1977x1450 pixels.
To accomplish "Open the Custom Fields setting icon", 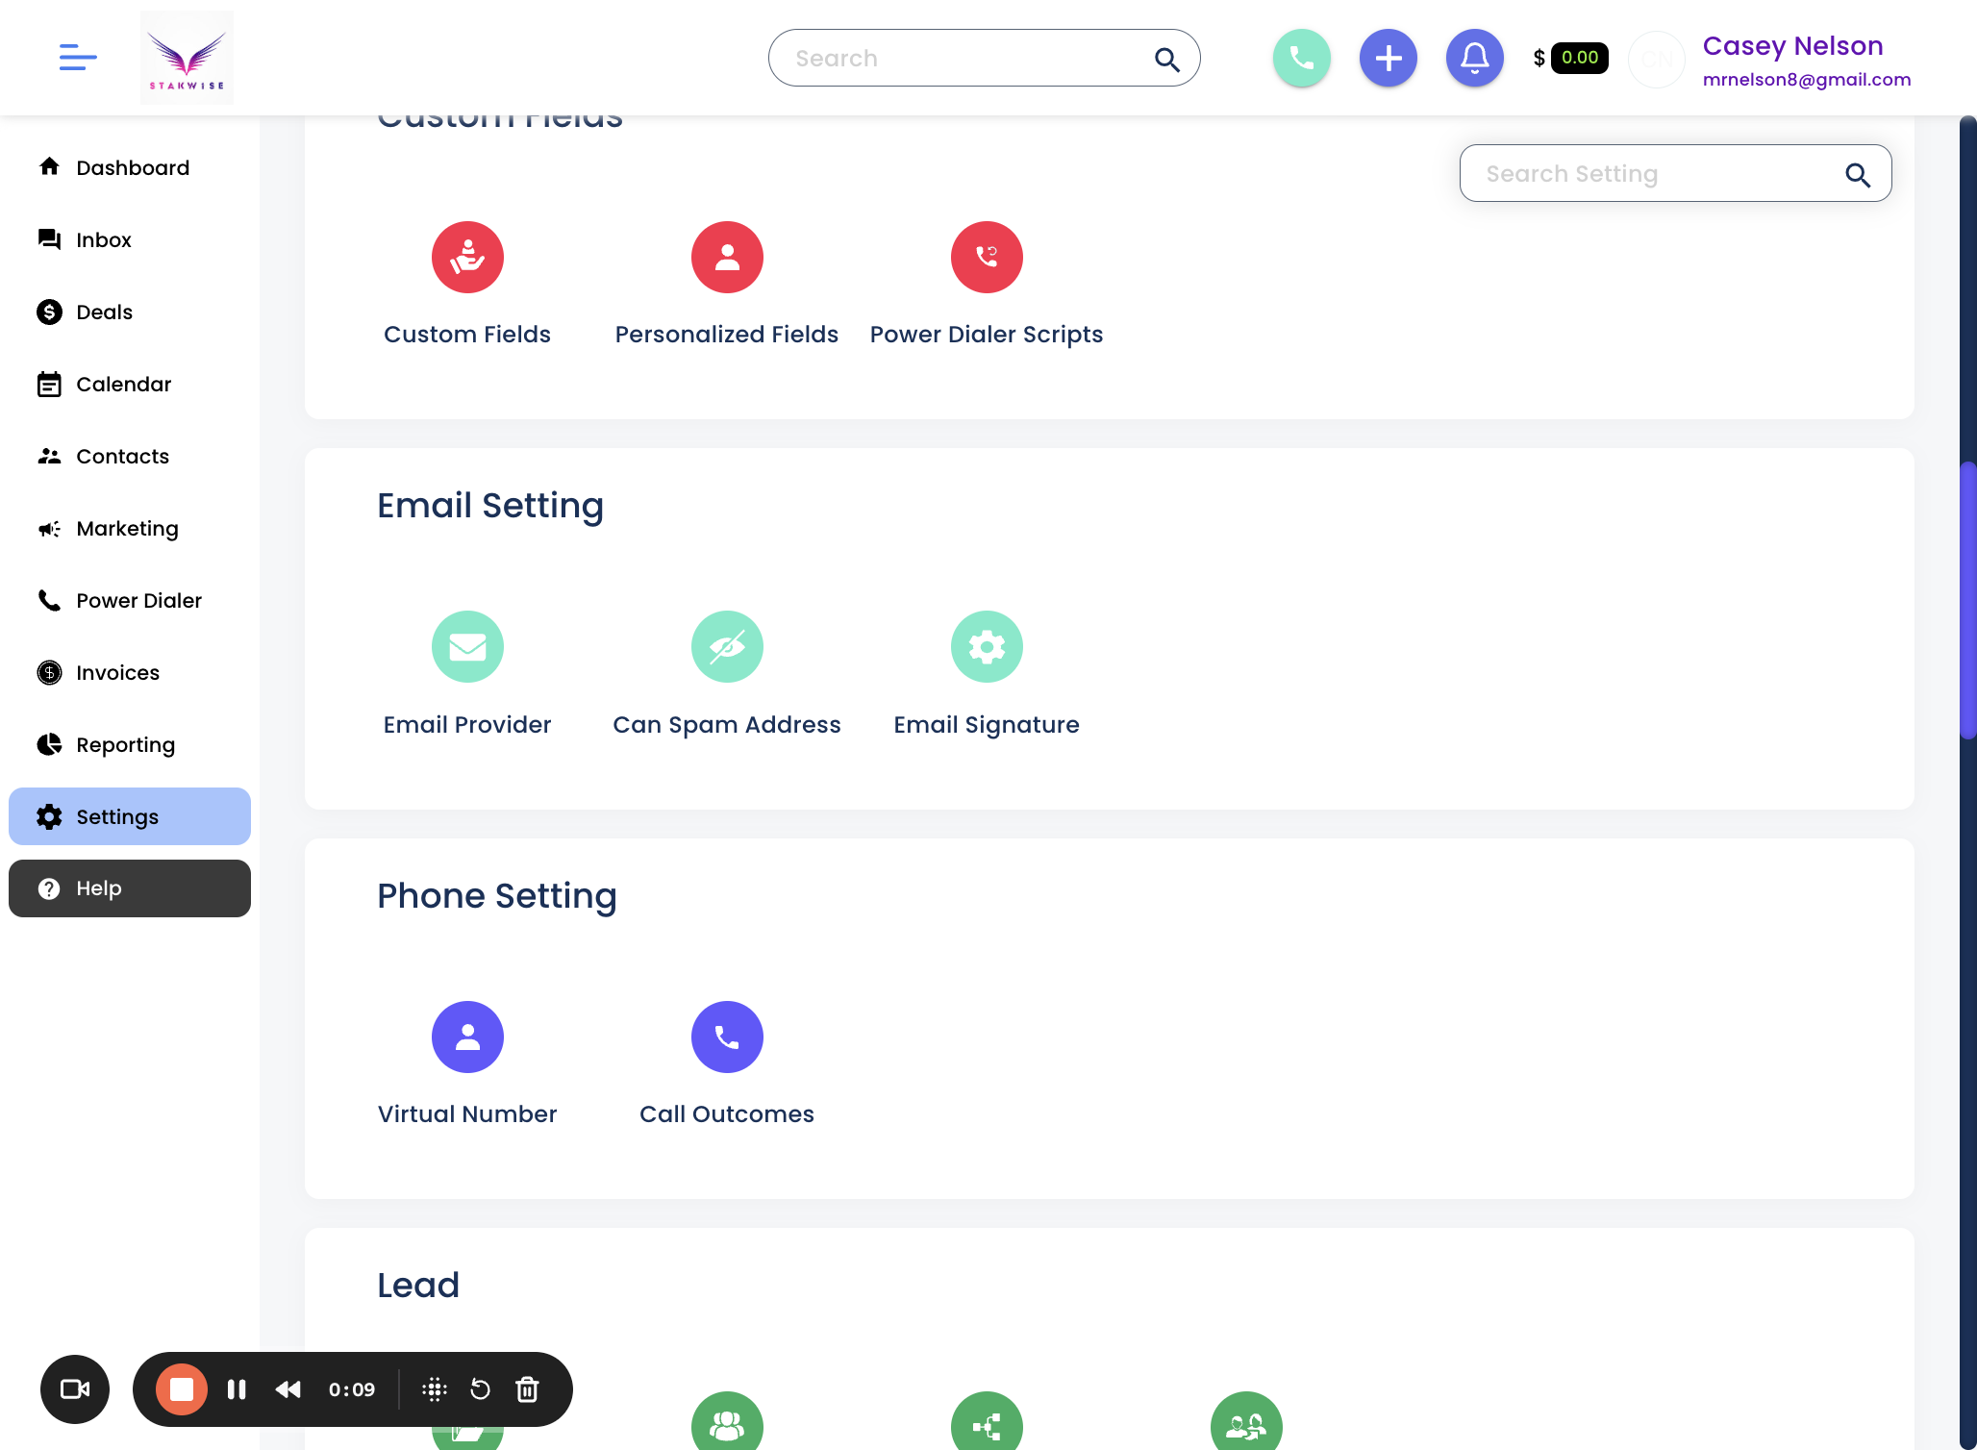I will click(467, 257).
